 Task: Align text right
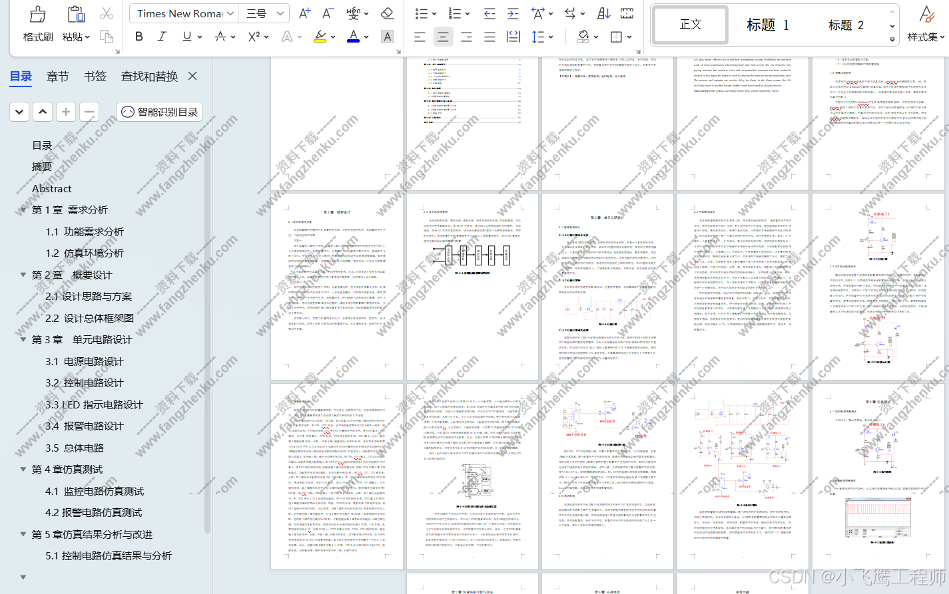(467, 37)
